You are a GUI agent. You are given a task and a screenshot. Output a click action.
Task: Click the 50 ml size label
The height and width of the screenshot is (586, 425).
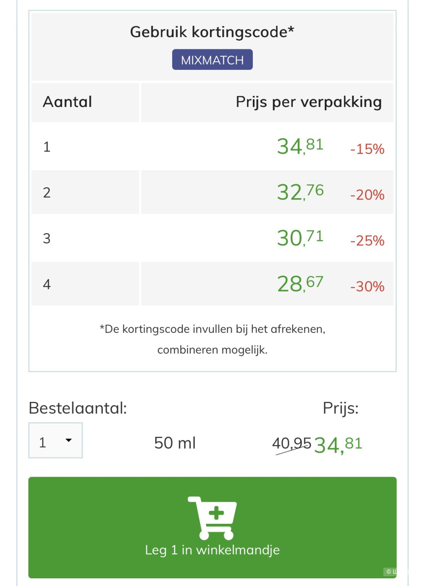click(x=175, y=443)
